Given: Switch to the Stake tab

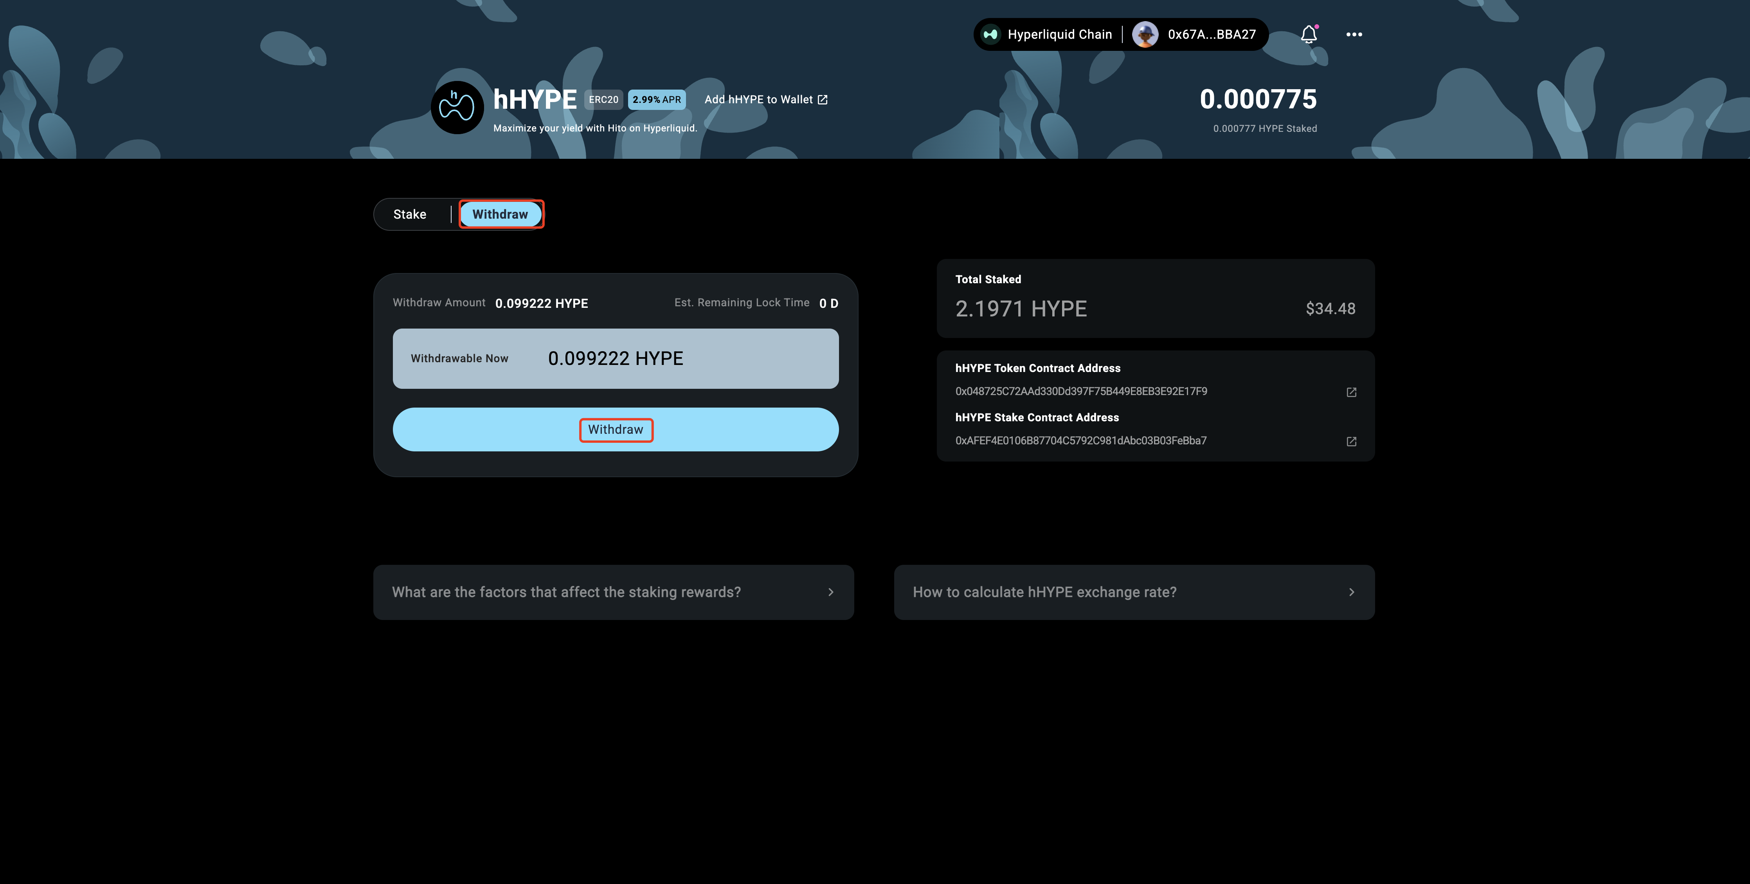Looking at the screenshot, I should coord(410,215).
